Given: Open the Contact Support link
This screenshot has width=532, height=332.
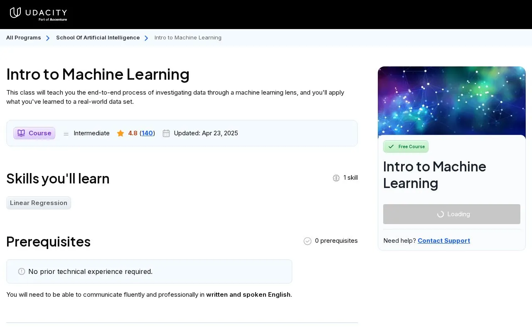Looking at the screenshot, I should 444,241.
